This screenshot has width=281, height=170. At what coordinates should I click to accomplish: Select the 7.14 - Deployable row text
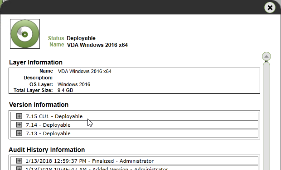[48, 125]
